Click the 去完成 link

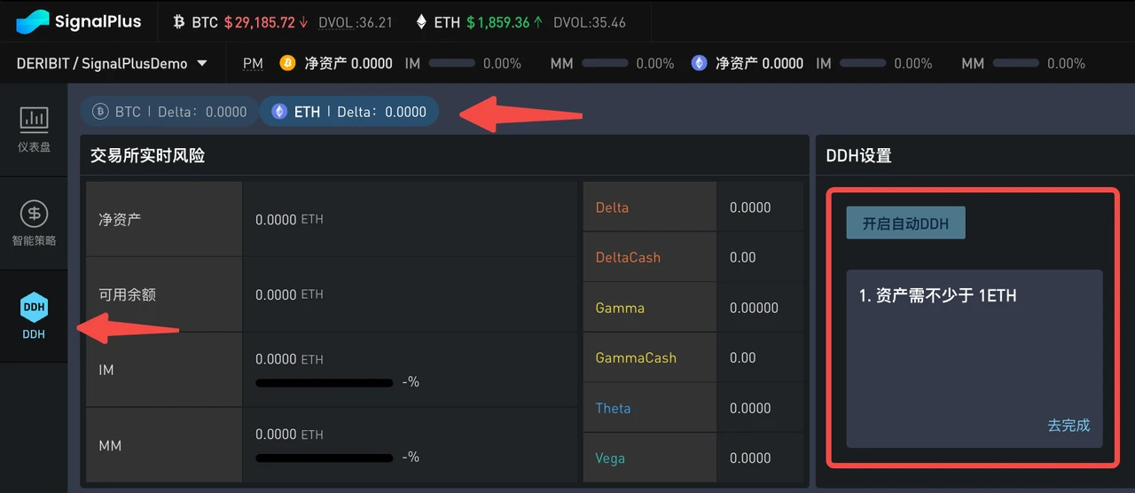tap(1068, 425)
